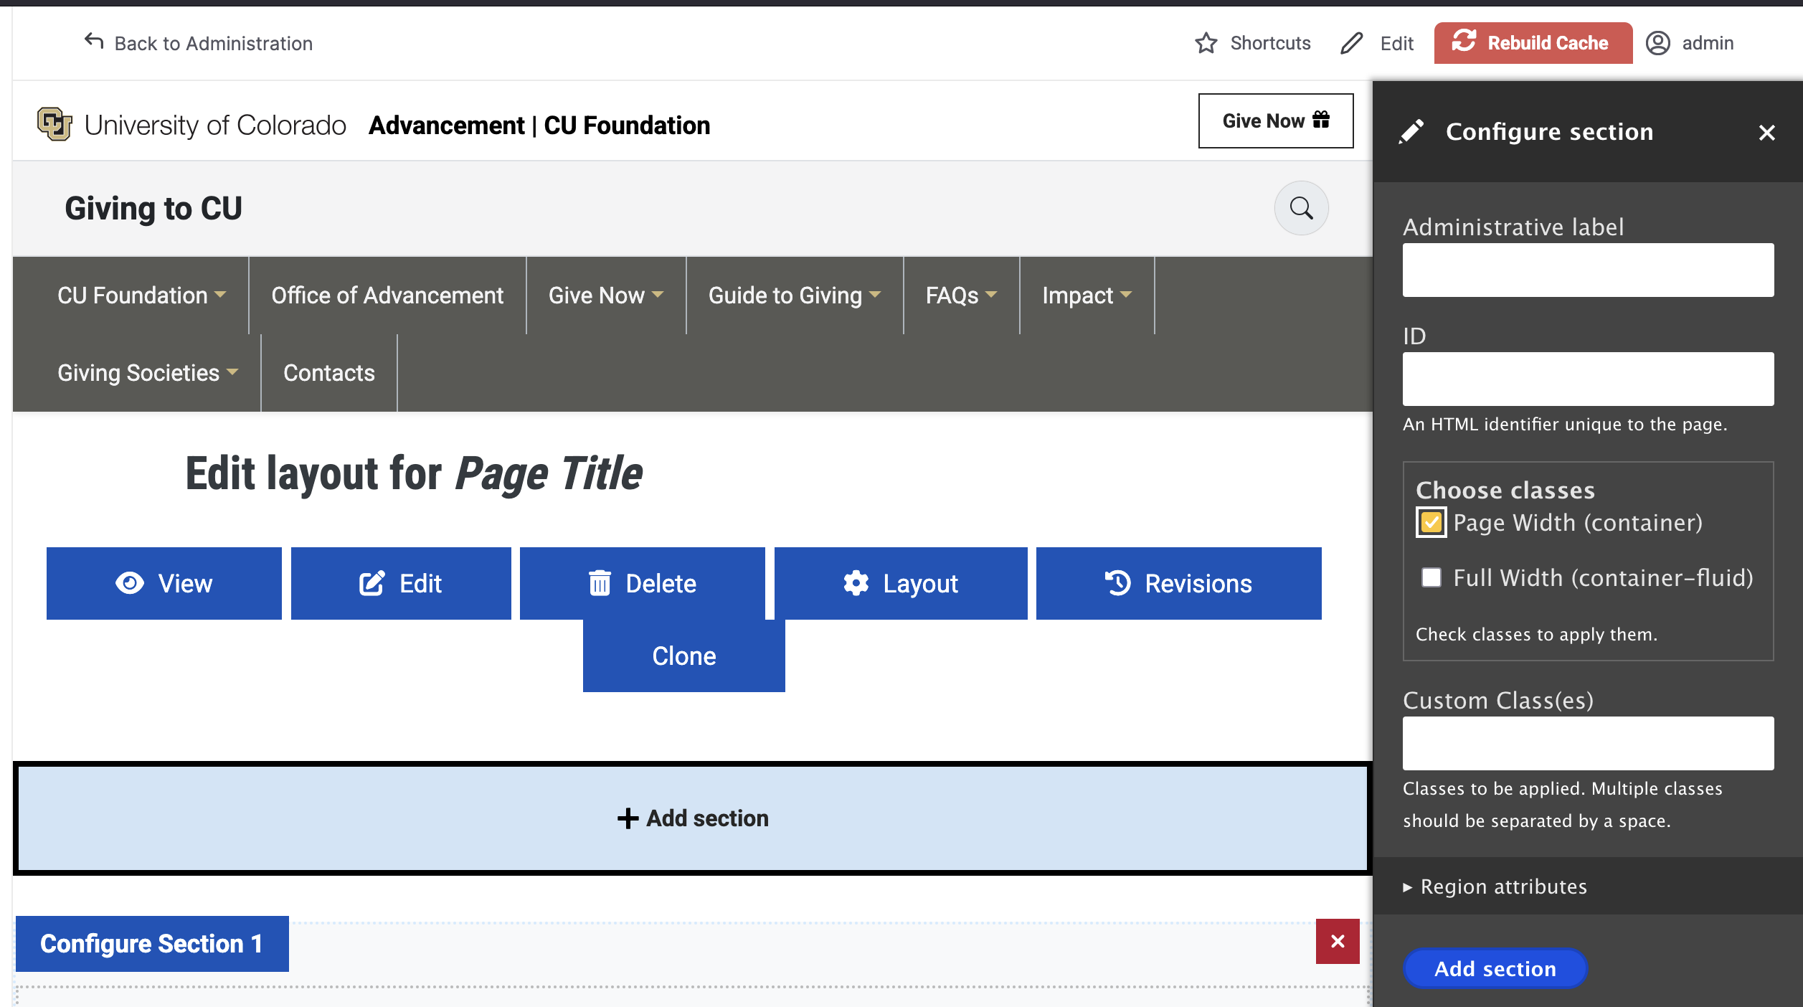Screen dimensions: 1803x1007
Task: Open Office of Advancement menu item
Action: 387,296
